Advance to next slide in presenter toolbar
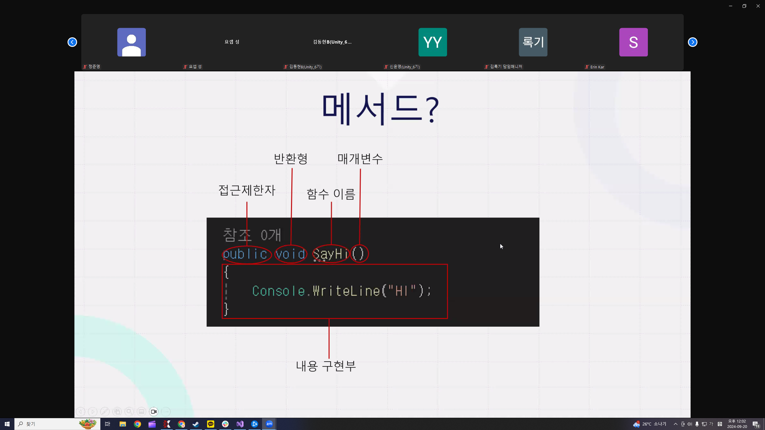The image size is (765, 430). 93,411
